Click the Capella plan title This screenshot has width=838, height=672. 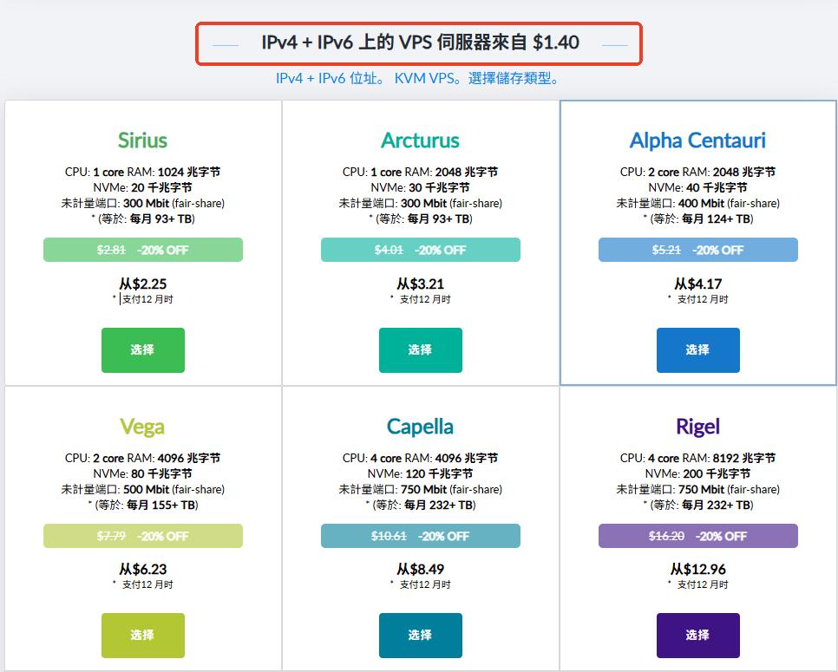pyautogui.click(x=420, y=427)
